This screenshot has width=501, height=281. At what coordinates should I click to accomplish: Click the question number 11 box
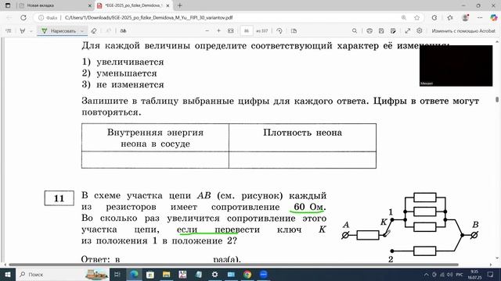coord(59,198)
